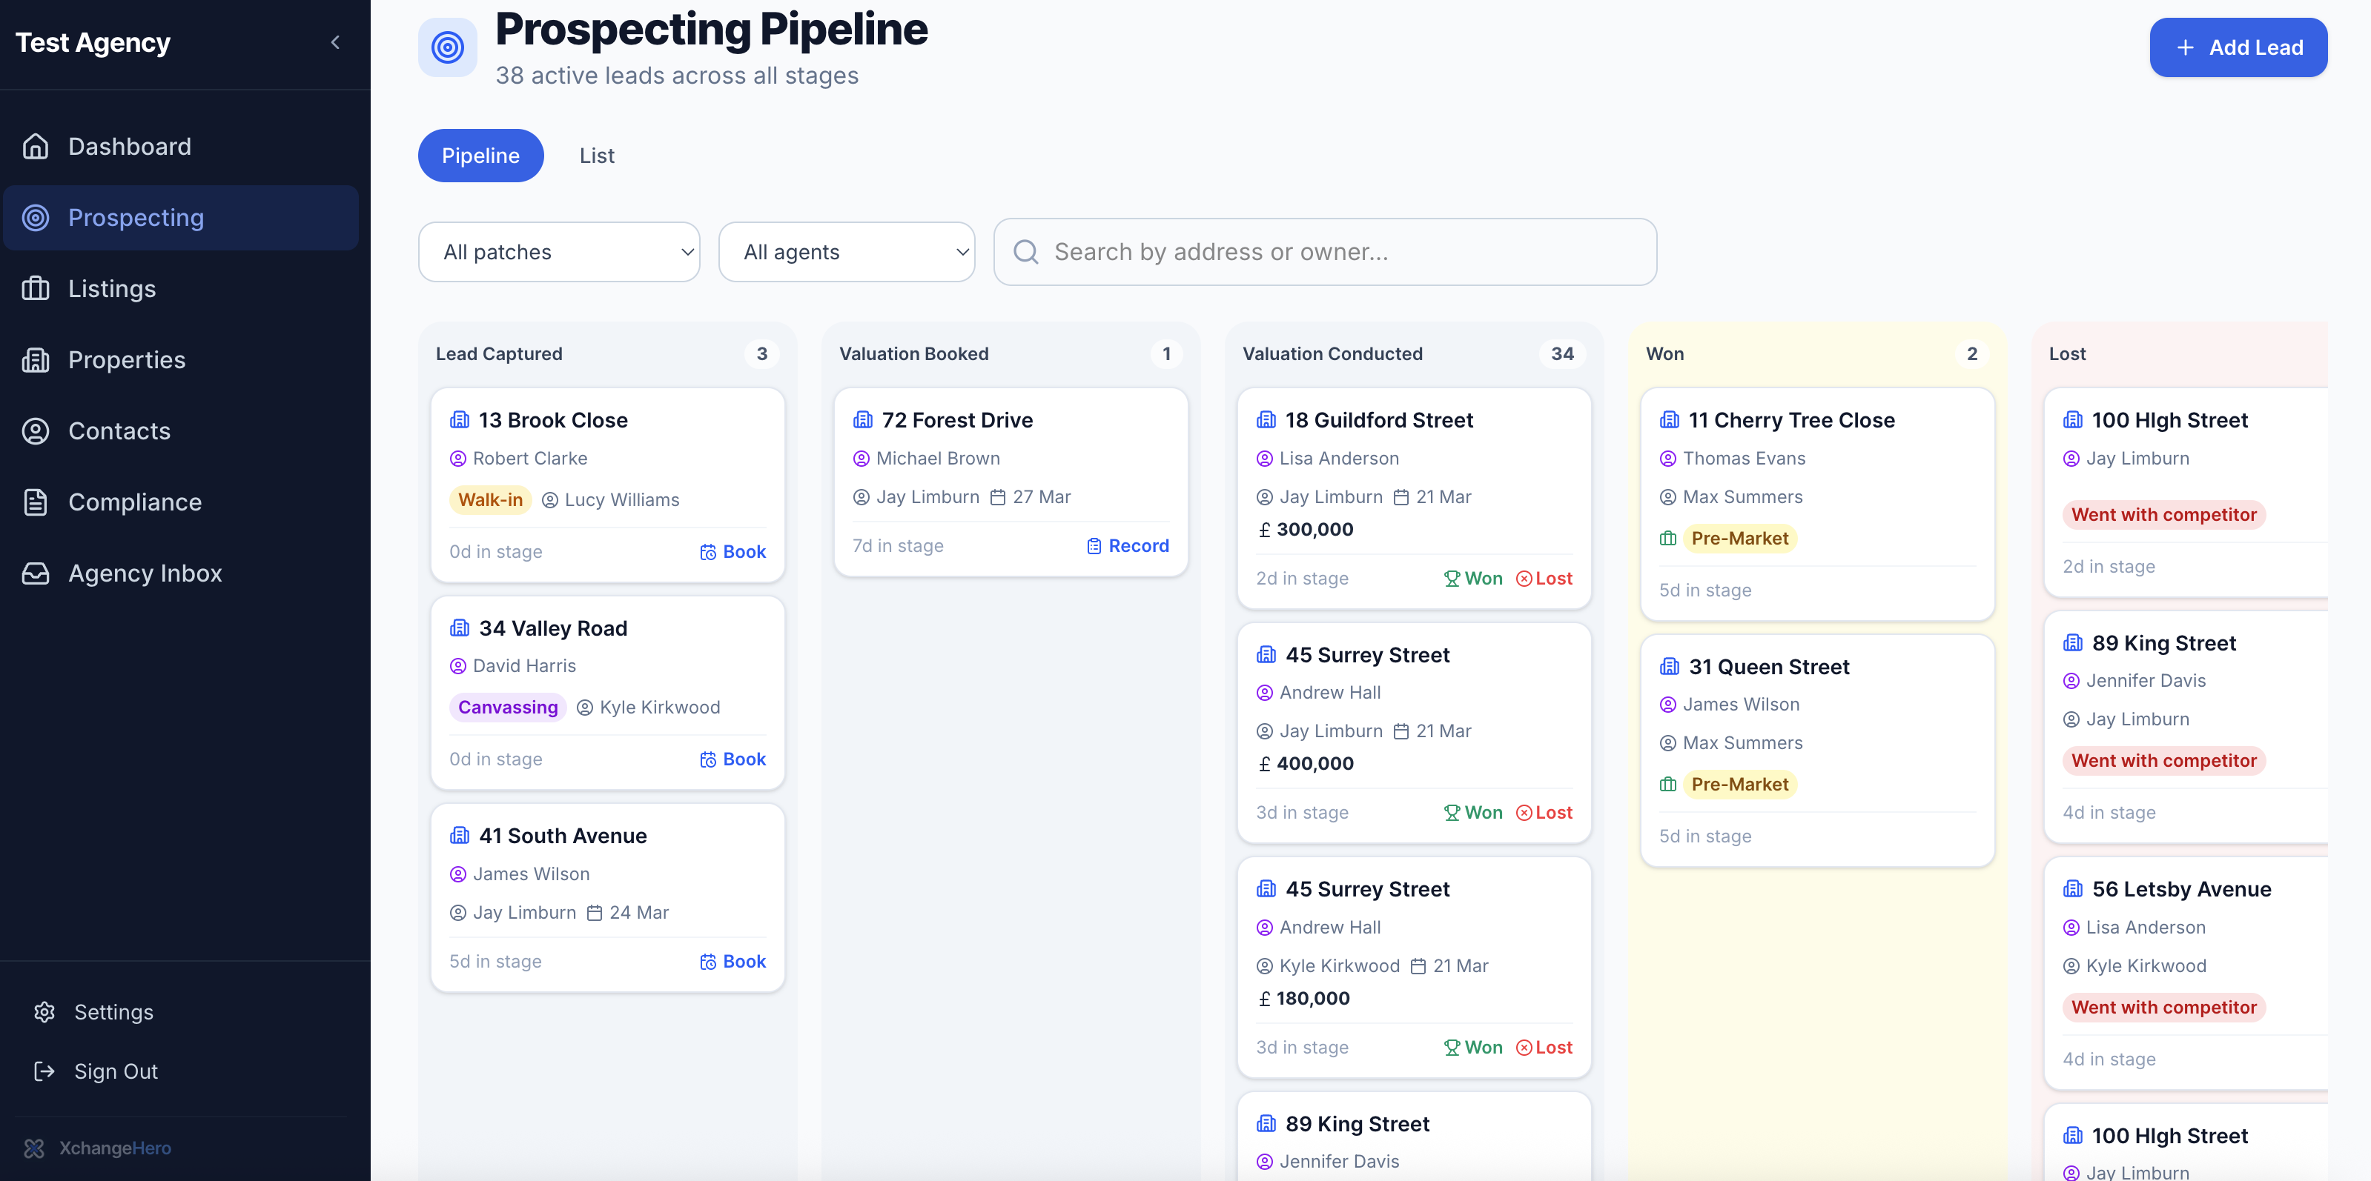The height and width of the screenshot is (1181, 2371).
Task: Record the valuation for 72 Forest Drive
Action: click(x=1128, y=545)
